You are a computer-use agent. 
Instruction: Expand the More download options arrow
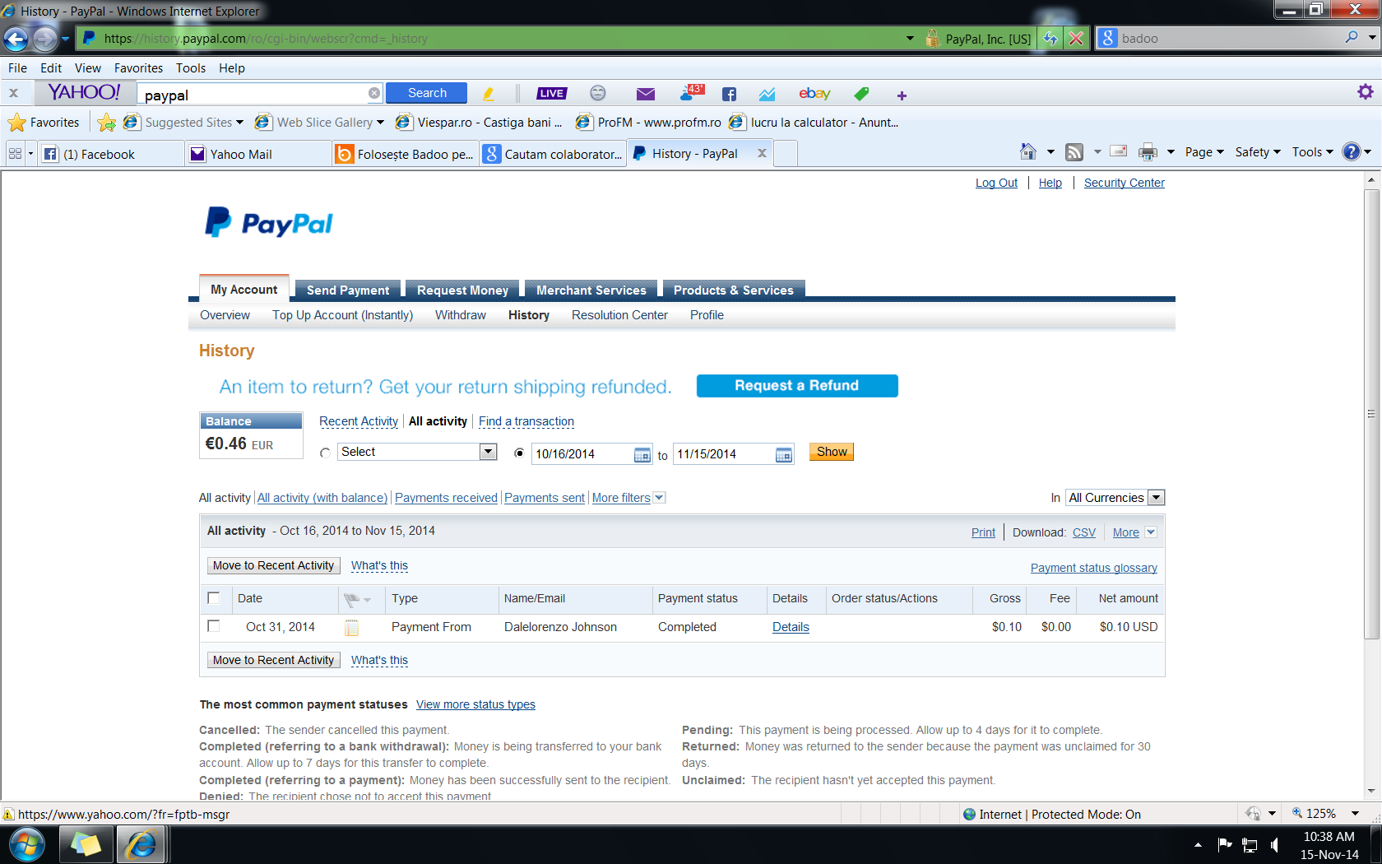[1151, 532]
